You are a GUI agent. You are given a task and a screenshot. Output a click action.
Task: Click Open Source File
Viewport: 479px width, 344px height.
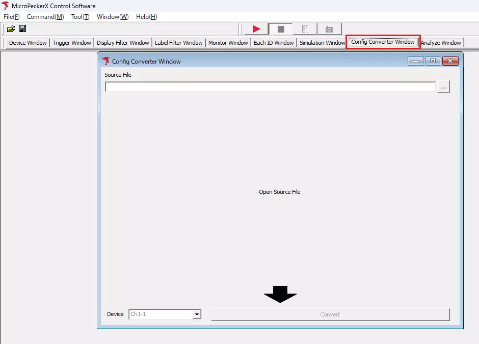pos(279,192)
